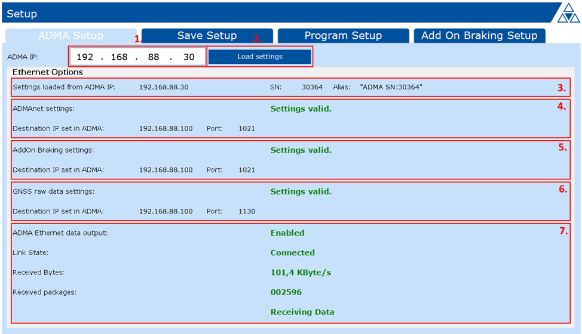Click the first IP octet field 192
The height and width of the screenshot is (334, 582).
click(x=85, y=57)
